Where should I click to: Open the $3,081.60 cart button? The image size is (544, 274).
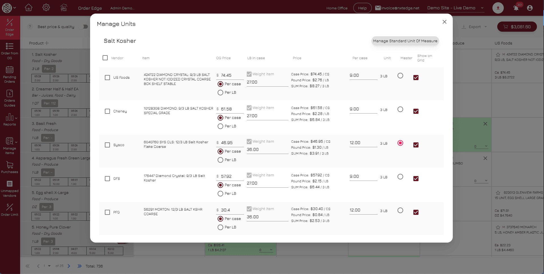click(517, 27)
